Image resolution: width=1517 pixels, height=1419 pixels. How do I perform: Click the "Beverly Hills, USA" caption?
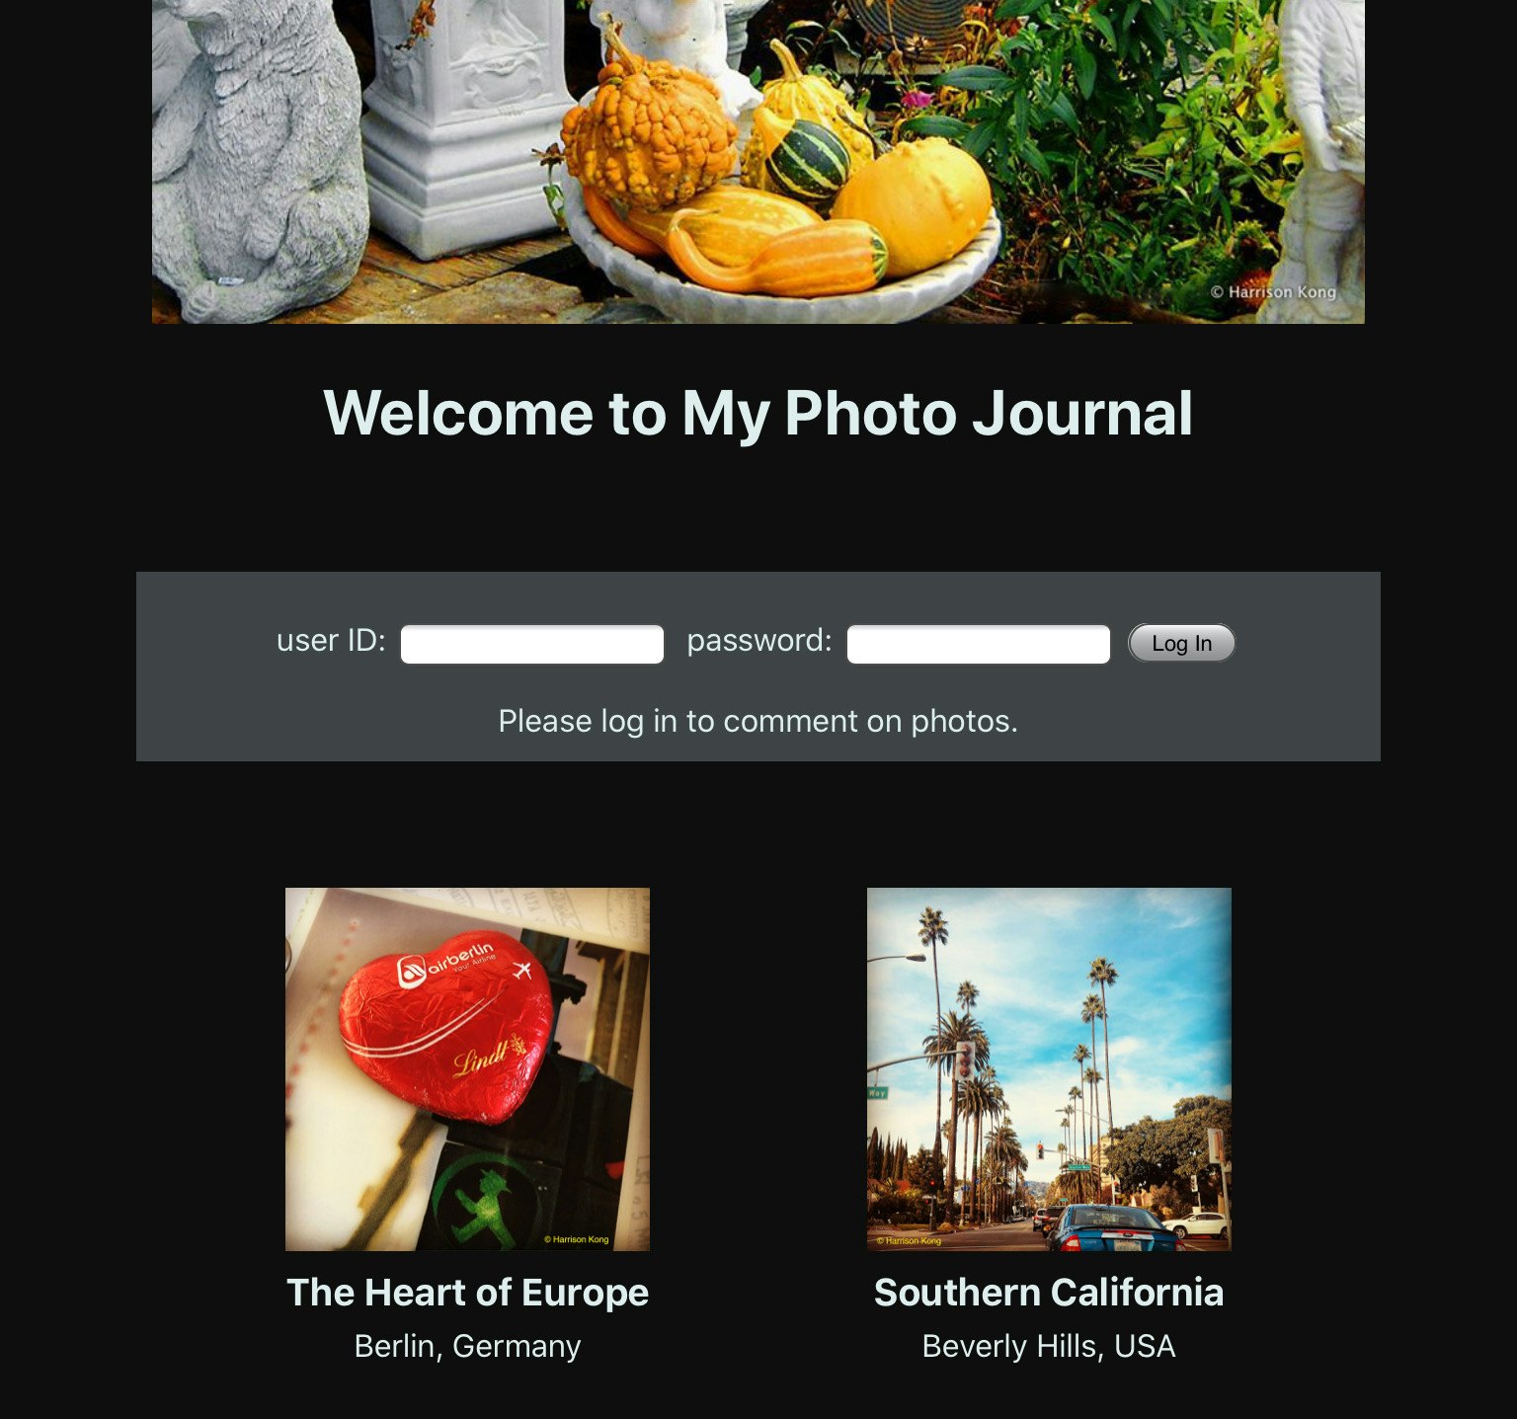[x=1049, y=1346]
